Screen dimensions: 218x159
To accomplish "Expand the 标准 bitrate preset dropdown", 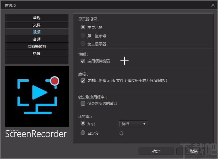I will (133, 124).
